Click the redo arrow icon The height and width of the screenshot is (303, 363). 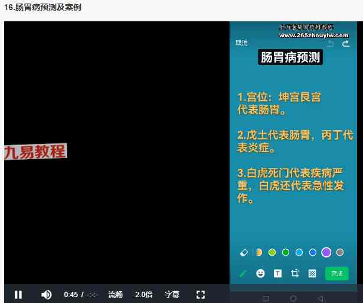346,44
